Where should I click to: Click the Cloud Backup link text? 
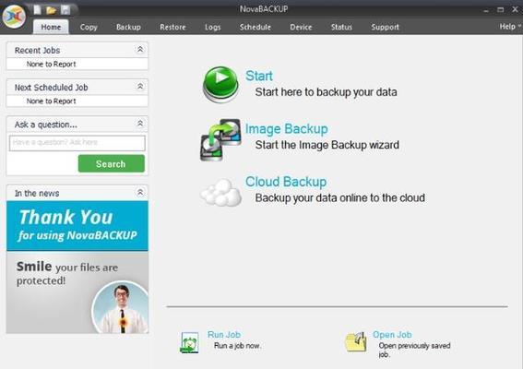286,182
